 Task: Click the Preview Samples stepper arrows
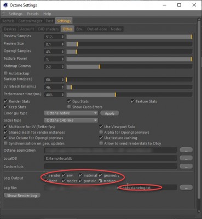click(62, 37)
